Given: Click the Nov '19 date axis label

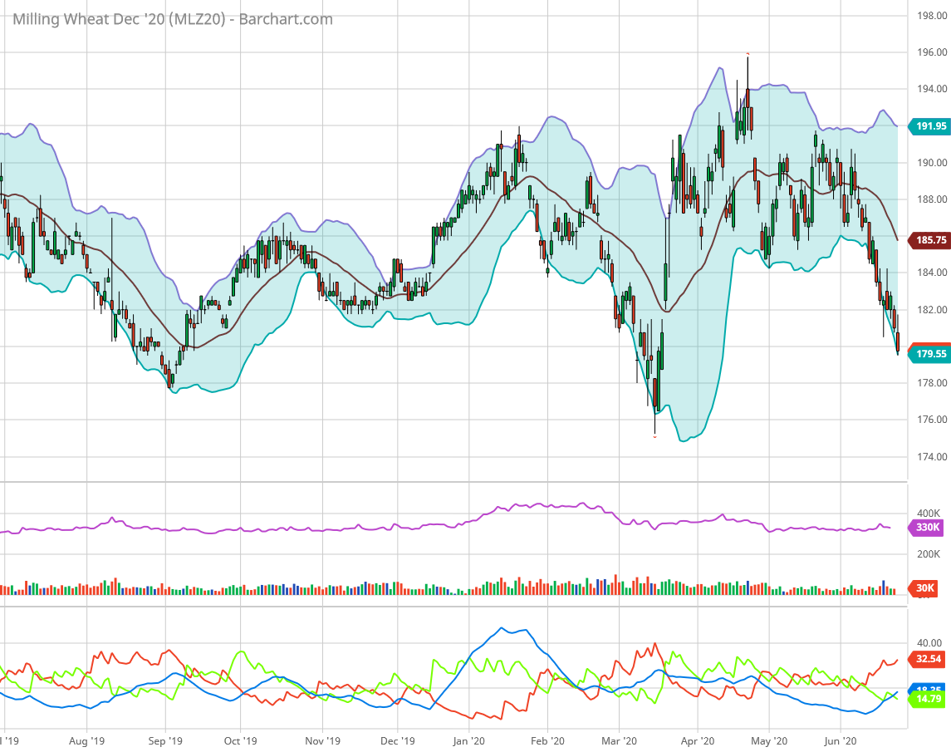Looking at the screenshot, I should point(321,740).
